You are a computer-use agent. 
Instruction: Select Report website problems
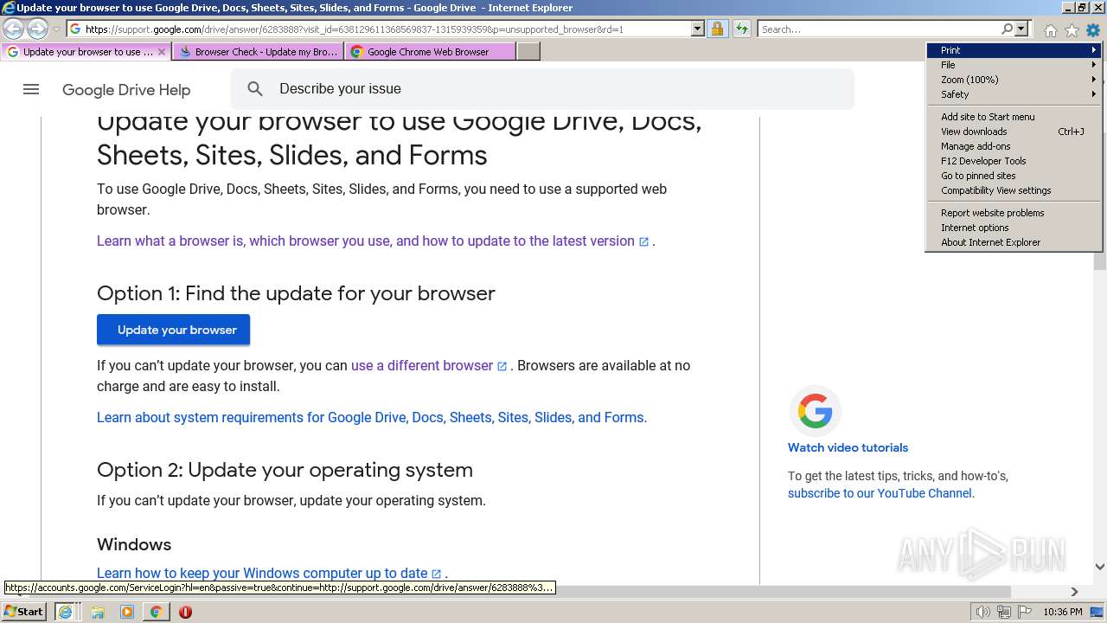(x=1014, y=213)
